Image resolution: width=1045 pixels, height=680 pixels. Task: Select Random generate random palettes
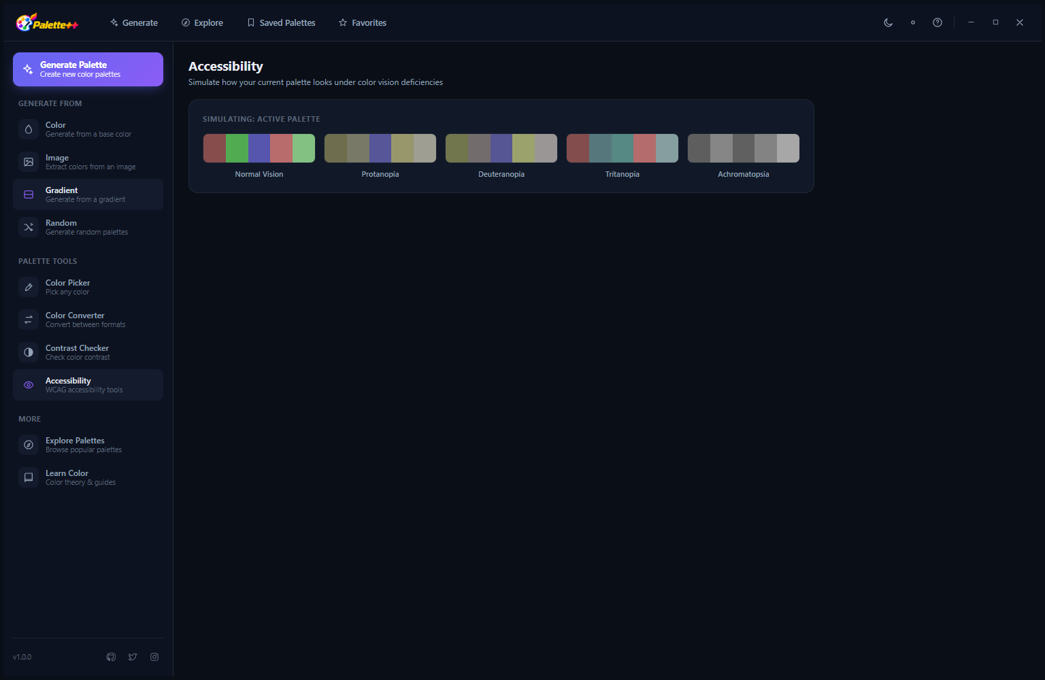88,227
